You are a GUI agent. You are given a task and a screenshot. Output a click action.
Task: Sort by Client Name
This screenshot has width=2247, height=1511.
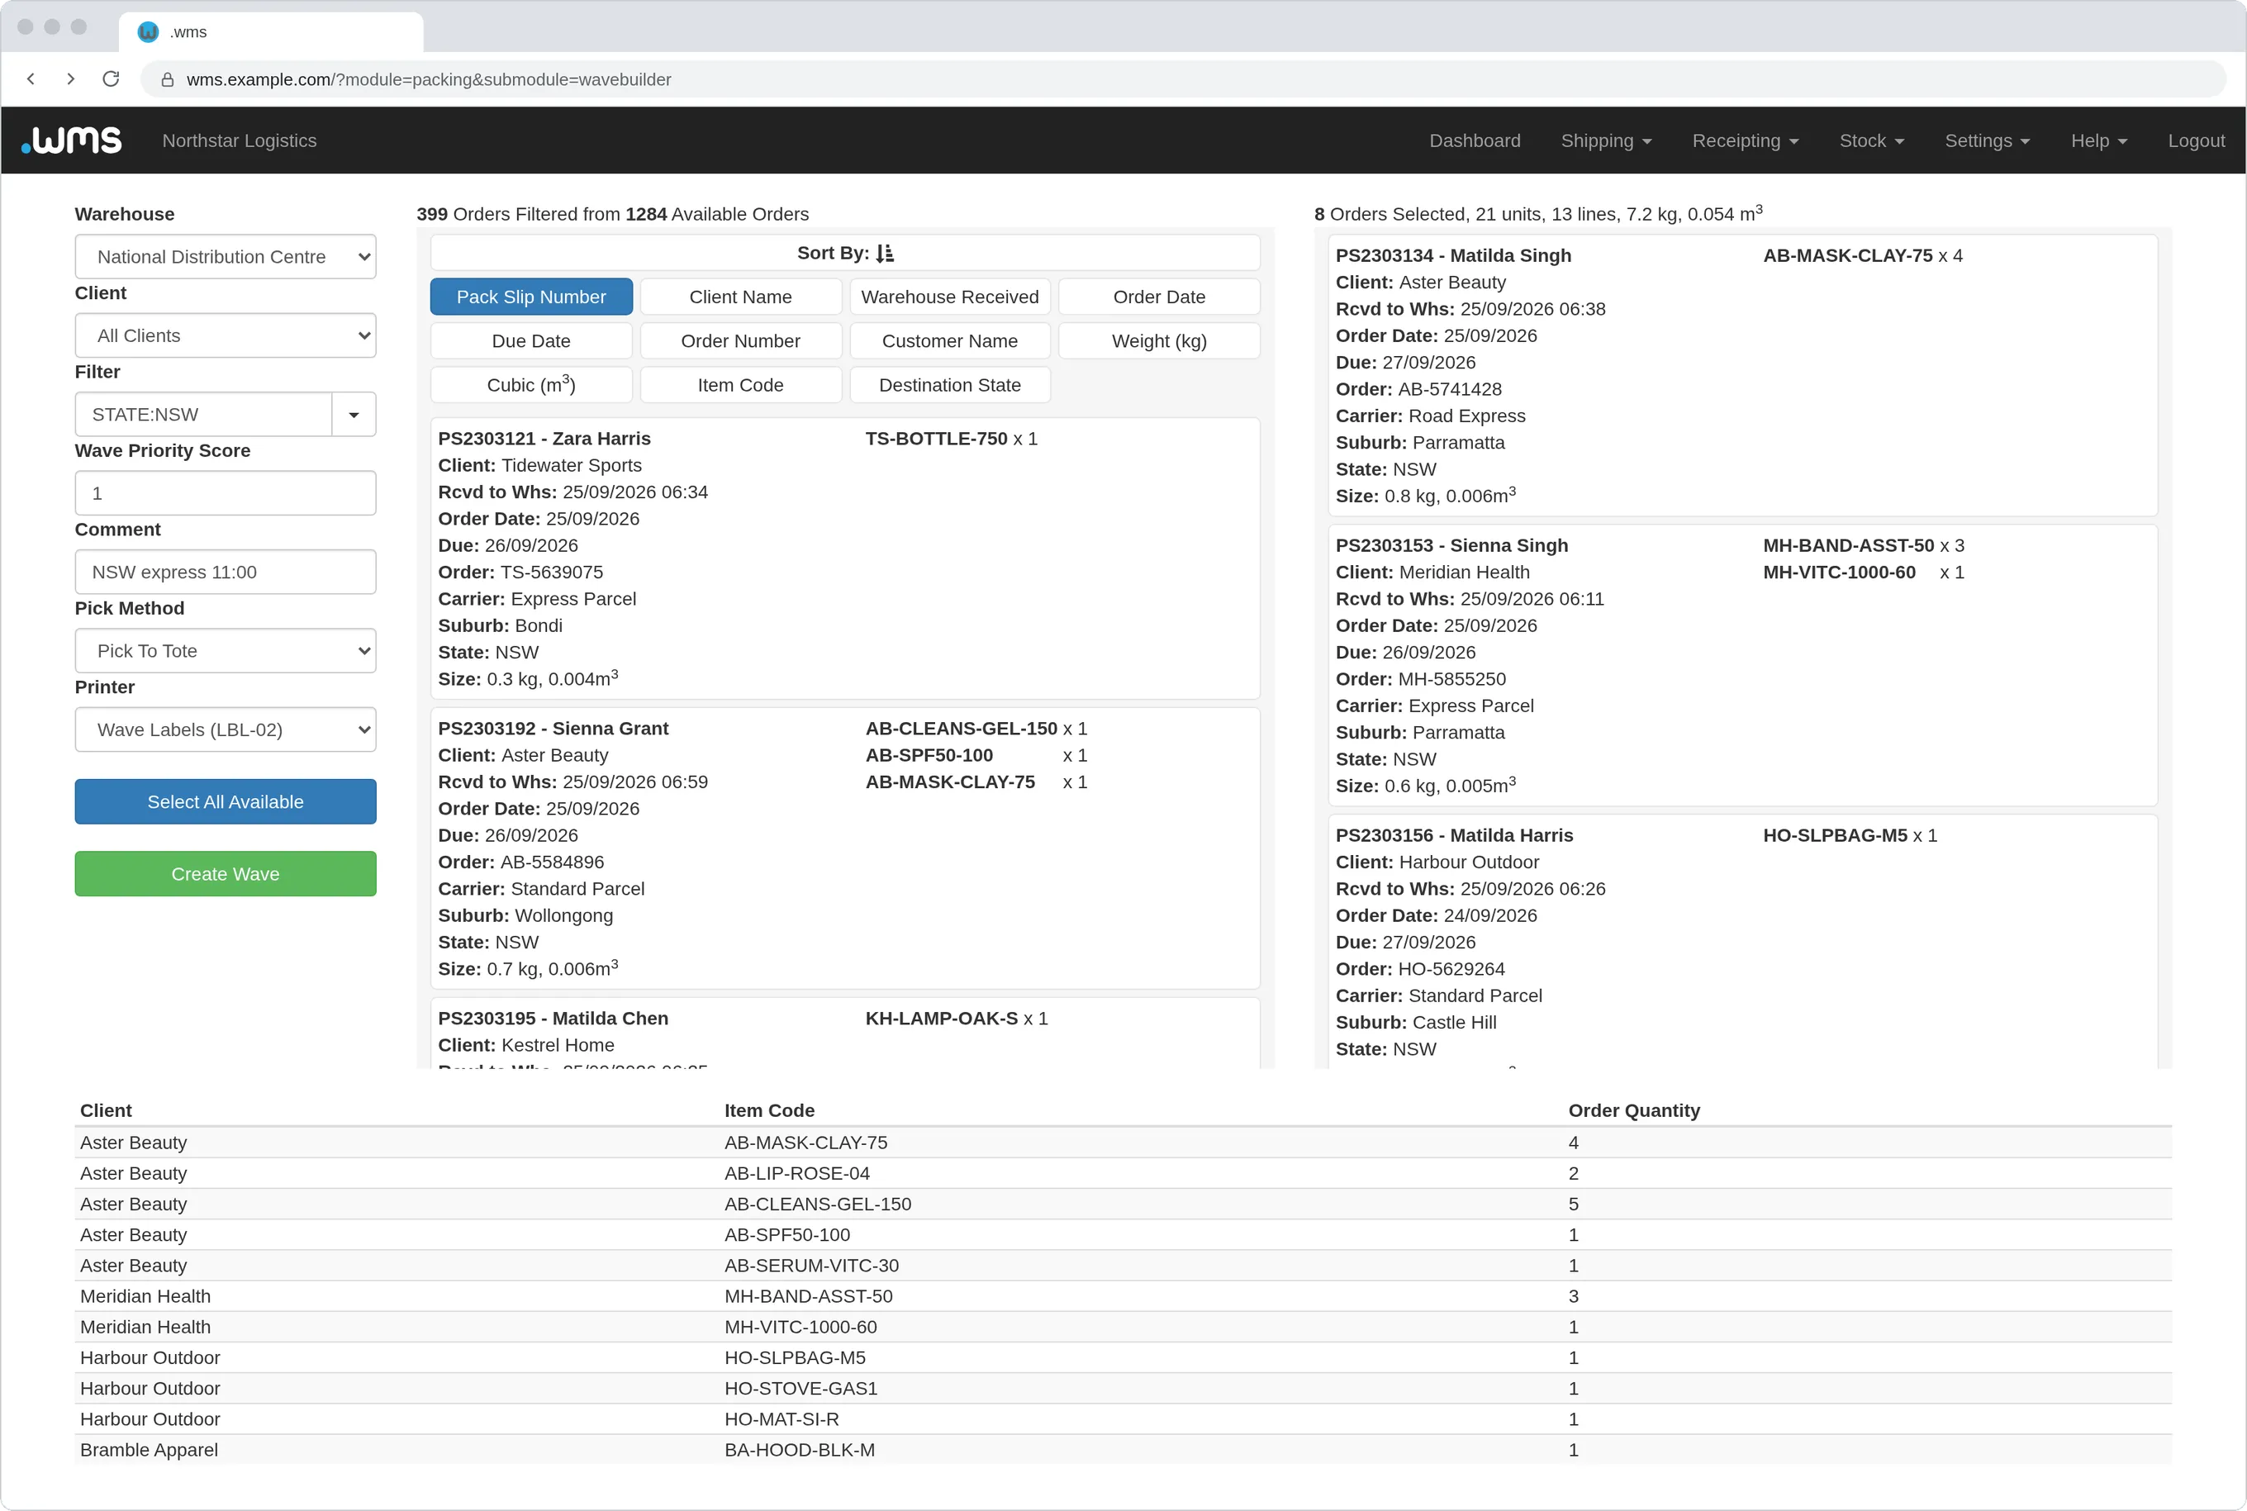point(740,297)
